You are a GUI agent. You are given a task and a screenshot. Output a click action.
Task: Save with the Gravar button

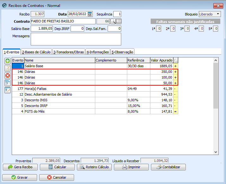click(x=20, y=177)
